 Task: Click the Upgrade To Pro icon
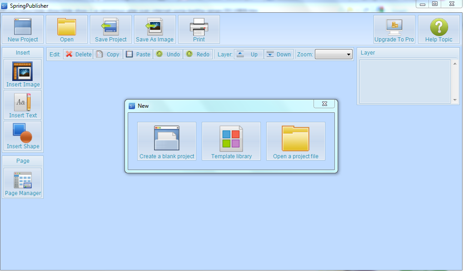394,29
